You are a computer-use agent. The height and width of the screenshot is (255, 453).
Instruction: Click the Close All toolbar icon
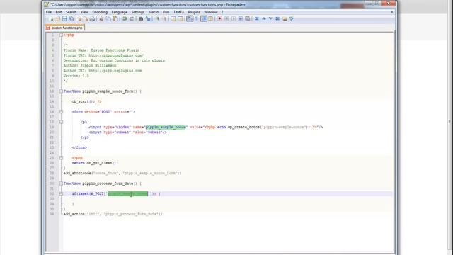click(86, 19)
